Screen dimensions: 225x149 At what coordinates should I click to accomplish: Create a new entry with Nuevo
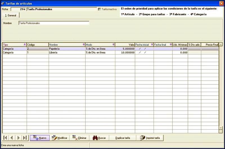40,138
